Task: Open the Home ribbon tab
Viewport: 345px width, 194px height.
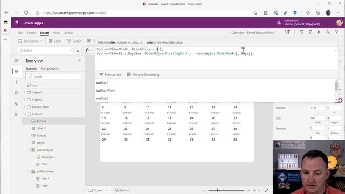Action: [x=31, y=33]
